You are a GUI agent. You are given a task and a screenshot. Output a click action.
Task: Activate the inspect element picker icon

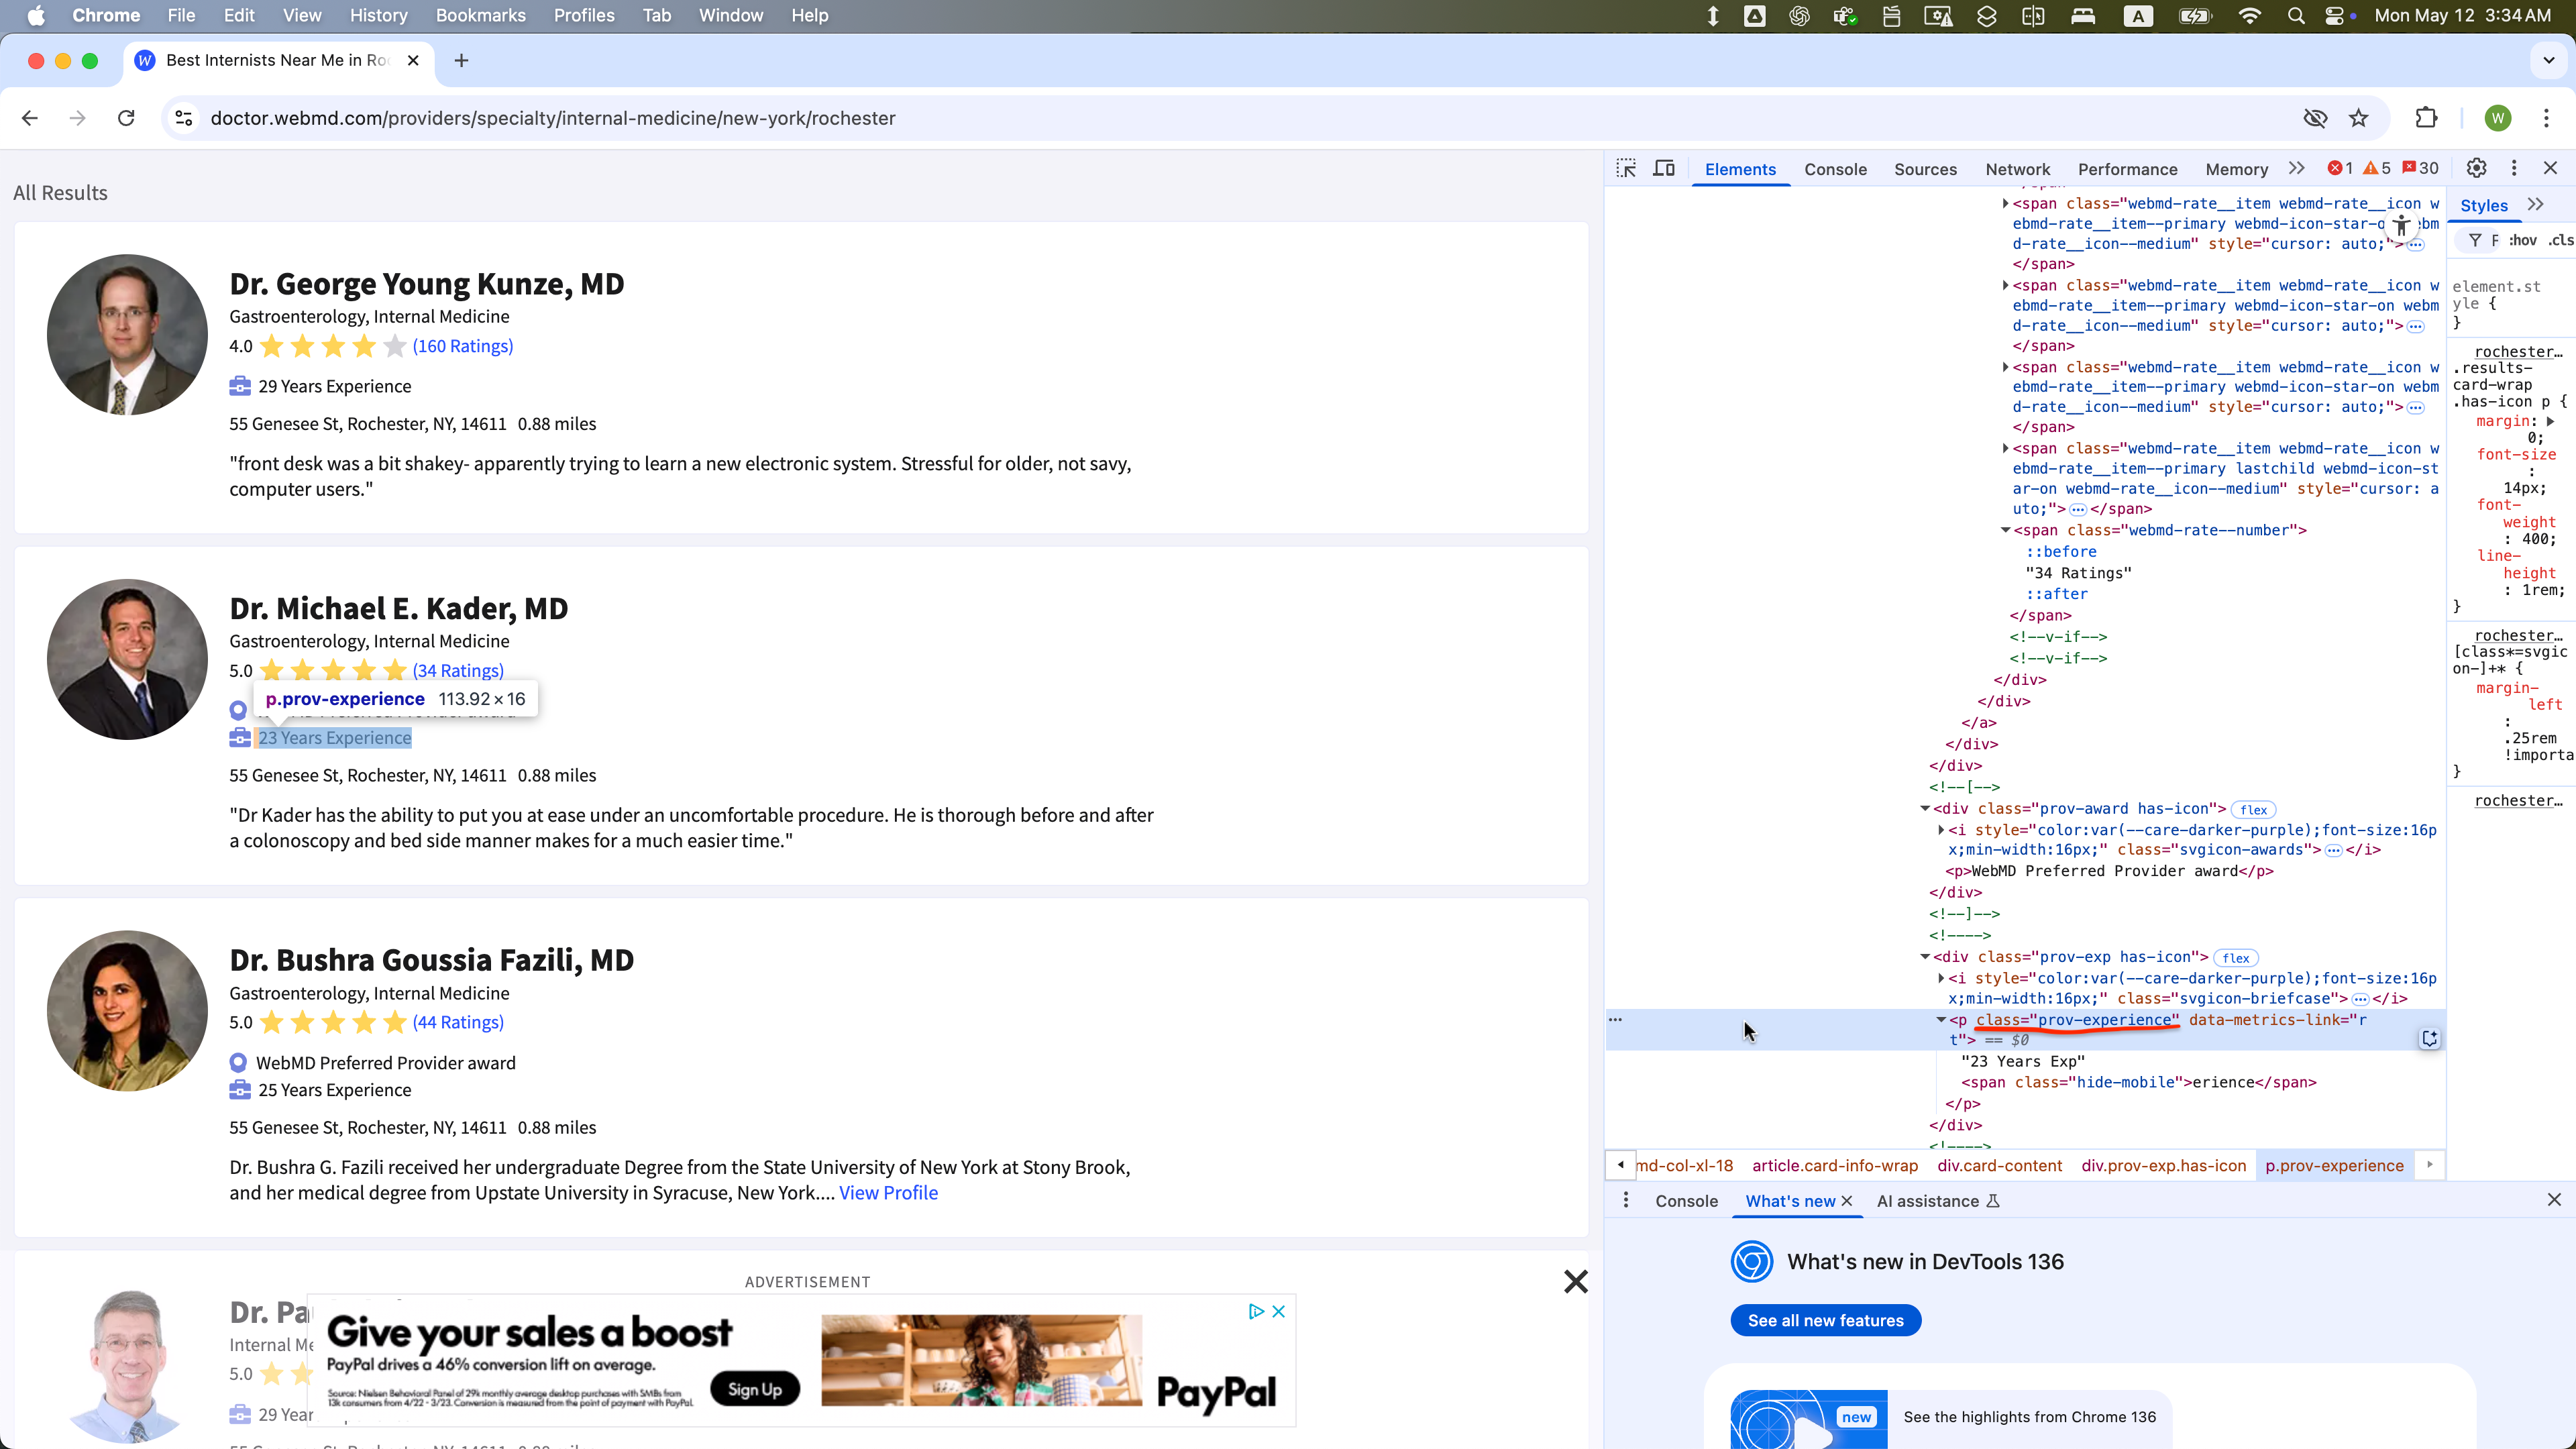click(x=1626, y=168)
